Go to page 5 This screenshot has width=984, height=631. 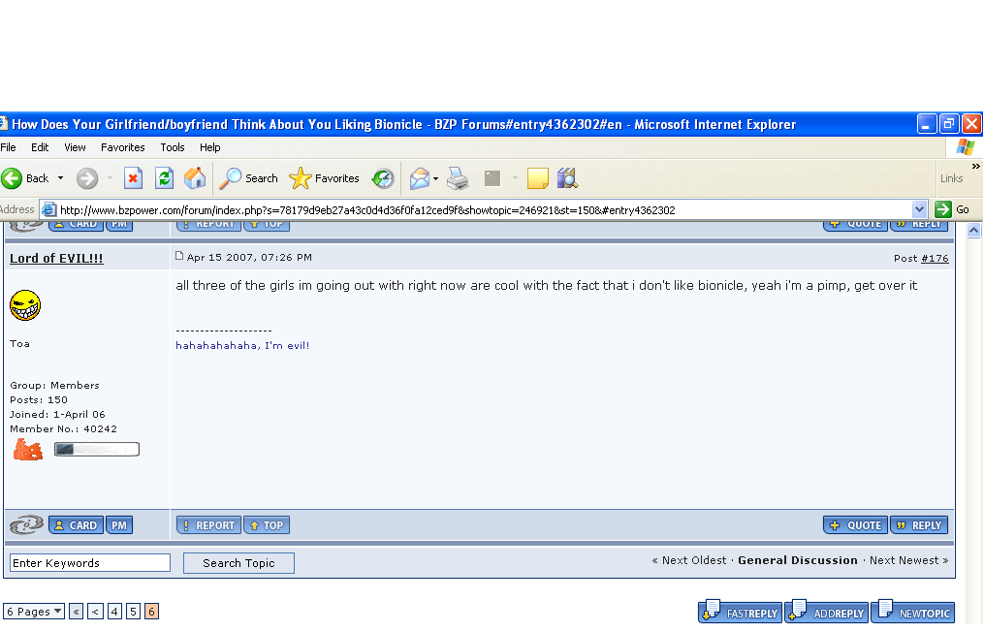click(133, 612)
